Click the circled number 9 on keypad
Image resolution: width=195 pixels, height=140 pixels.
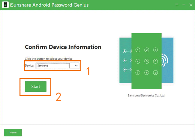tap(155, 73)
